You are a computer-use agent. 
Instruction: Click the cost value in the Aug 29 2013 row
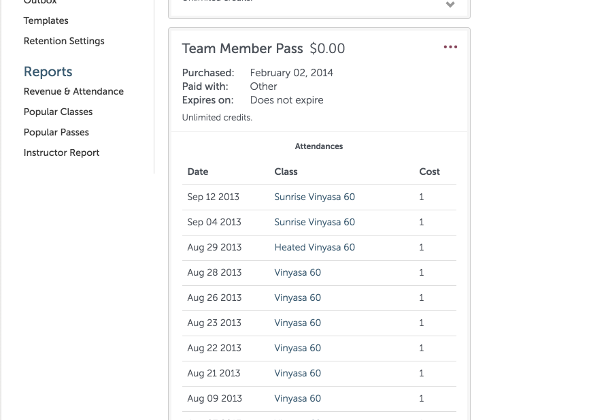422,247
